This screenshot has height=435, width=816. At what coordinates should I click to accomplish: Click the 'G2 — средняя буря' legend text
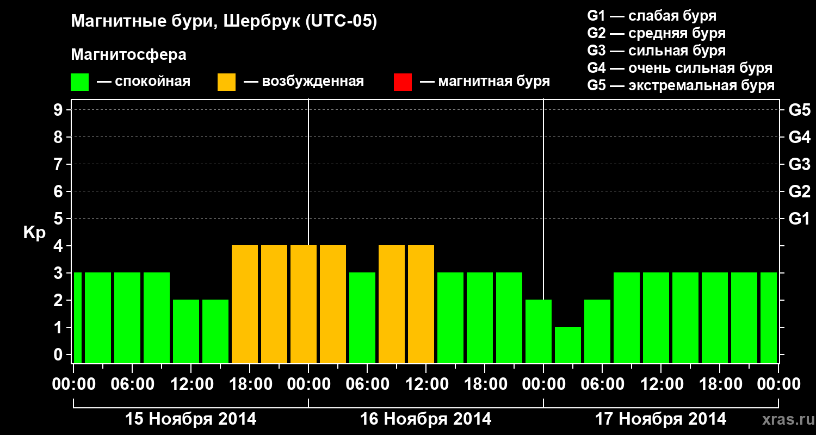[656, 33]
